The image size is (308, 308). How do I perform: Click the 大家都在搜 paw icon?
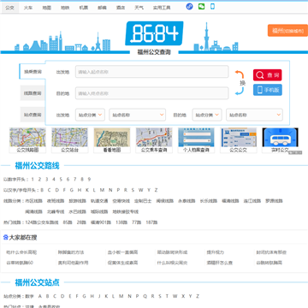click(6, 237)
